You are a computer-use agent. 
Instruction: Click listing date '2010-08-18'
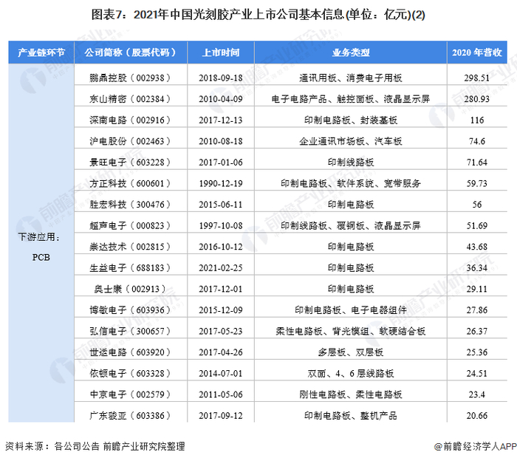click(221, 141)
